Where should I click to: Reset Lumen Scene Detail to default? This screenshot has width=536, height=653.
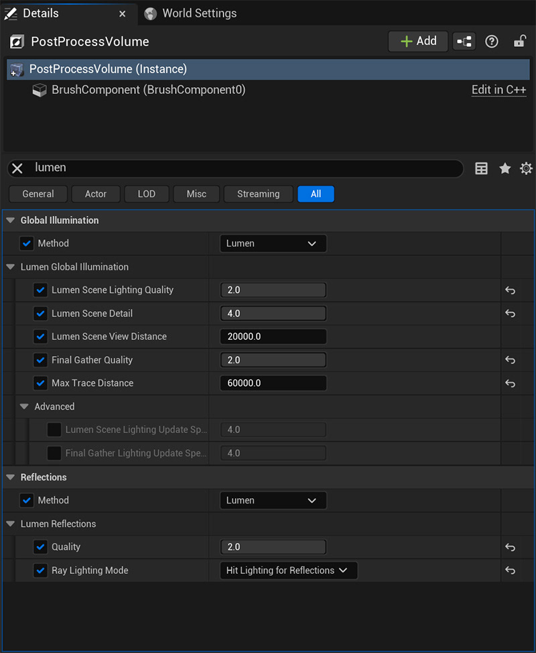(x=510, y=313)
